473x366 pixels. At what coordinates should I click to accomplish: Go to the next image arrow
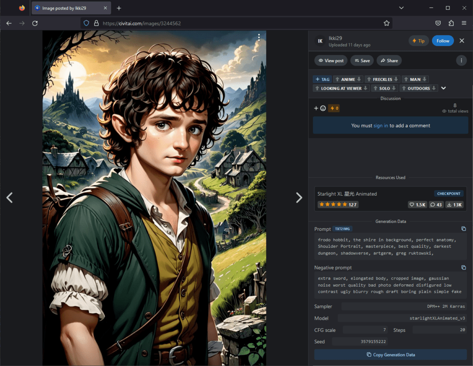point(299,198)
